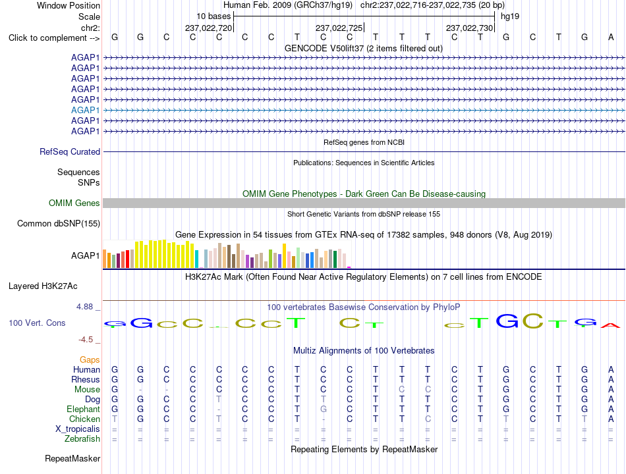Image resolution: width=626 pixels, height=474 pixels.
Task: Click the 'chr2:' ruler label
Action: 90,28
